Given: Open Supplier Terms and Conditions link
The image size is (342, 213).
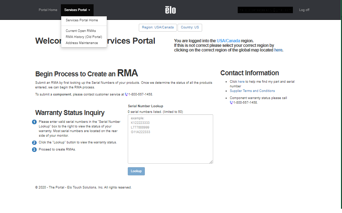Looking at the screenshot, I should click(252, 91).
